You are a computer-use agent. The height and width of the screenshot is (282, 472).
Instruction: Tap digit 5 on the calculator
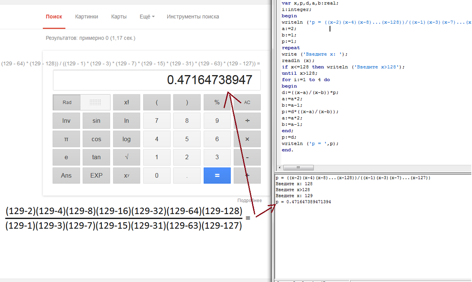pyautogui.click(x=187, y=139)
